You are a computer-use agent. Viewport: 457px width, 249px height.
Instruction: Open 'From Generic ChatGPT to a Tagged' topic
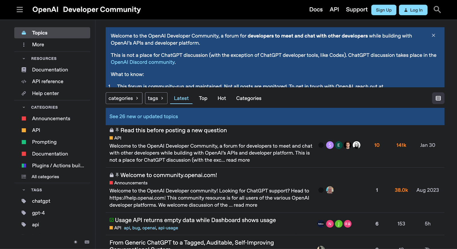pyautogui.click(x=192, y=243)
